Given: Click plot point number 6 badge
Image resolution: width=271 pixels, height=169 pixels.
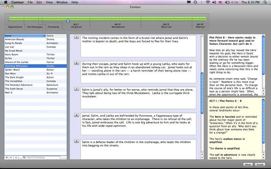Looking at the screenshot, I should (x=77, y=63).
